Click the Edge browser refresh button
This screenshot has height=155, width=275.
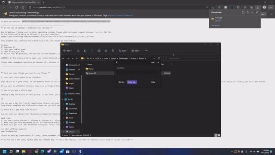click(x=17, y=7)
